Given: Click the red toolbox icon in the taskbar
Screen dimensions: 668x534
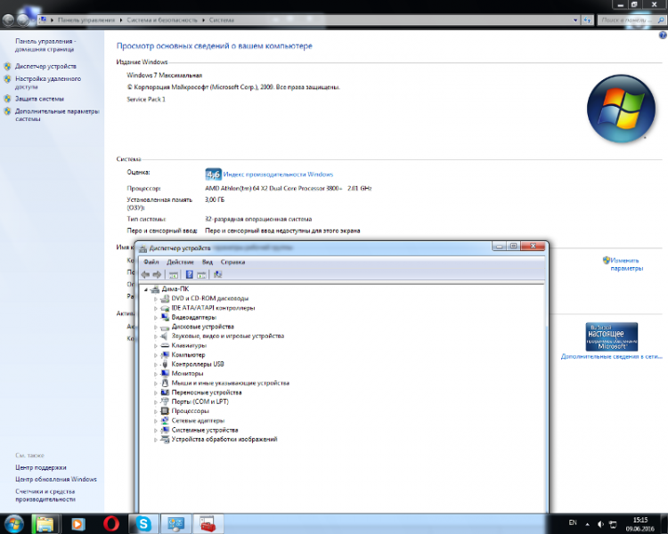Looking at the screenshot, I should (207, 523).
